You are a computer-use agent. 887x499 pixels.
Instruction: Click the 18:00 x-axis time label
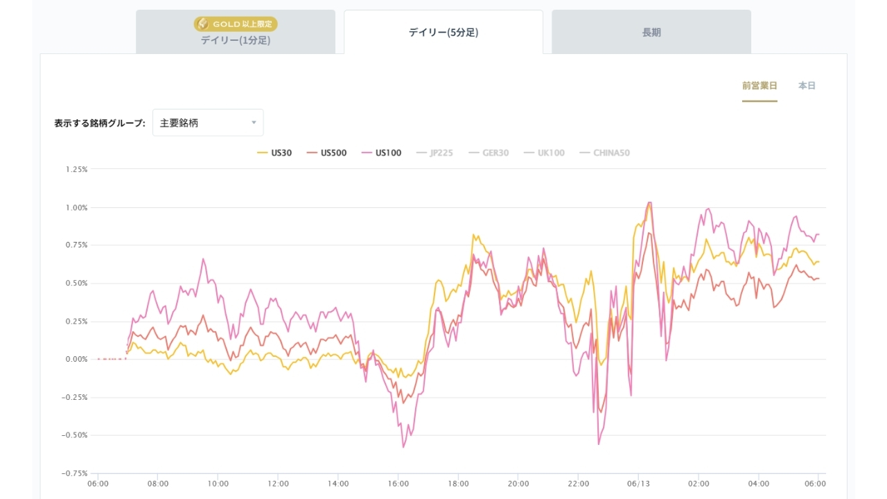tap(459, 483)
